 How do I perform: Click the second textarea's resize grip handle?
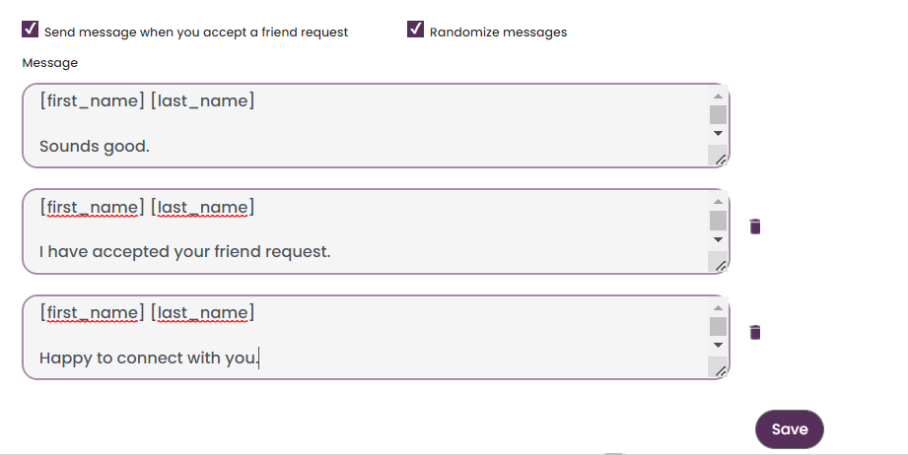pos(721,265)
